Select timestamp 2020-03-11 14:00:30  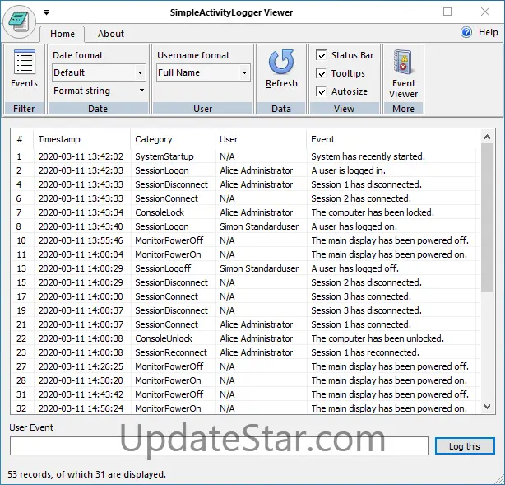(x=81, y=296)
